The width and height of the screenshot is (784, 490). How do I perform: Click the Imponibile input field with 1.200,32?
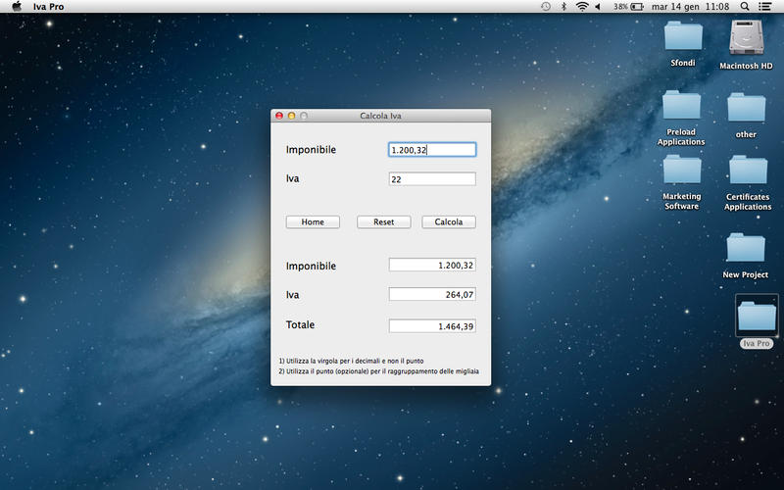coord(432,150)
